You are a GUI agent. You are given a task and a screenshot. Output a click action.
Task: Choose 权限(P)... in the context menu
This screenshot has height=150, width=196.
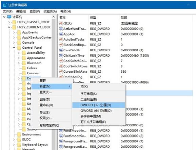click(52, 118)
